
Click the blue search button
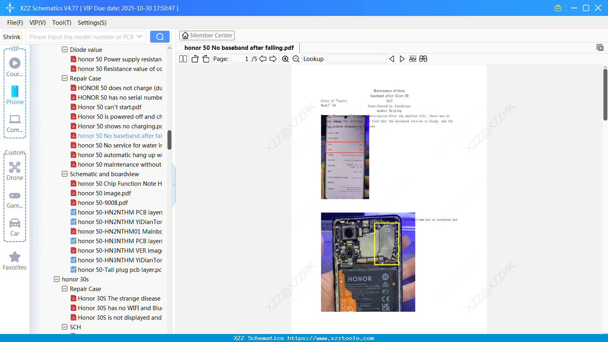tap(160, 37)
